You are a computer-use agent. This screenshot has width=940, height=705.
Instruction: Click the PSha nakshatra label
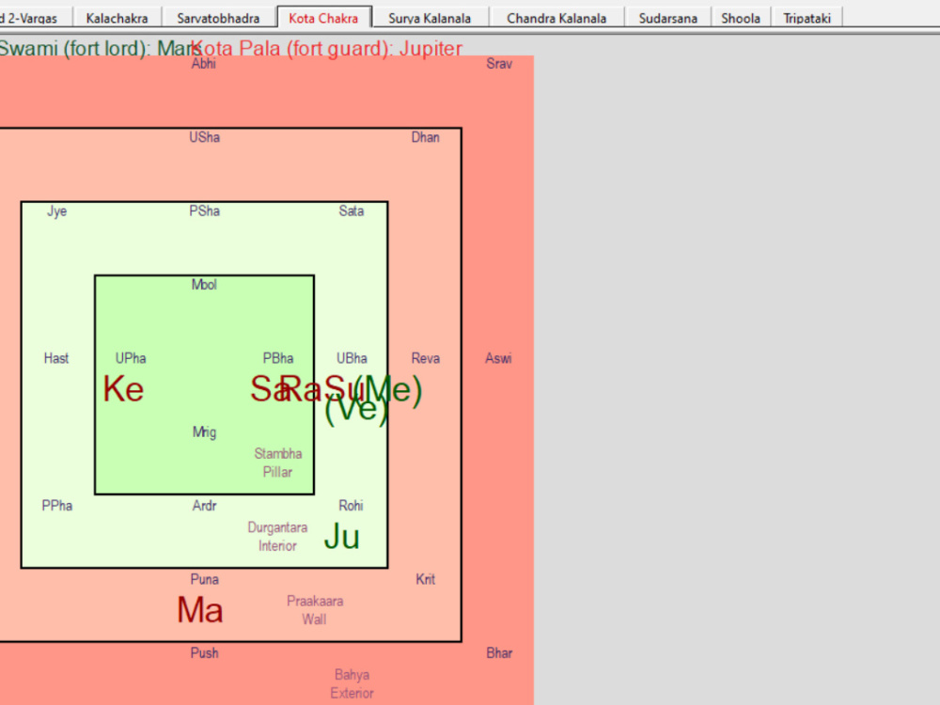[x=204, y=211]
